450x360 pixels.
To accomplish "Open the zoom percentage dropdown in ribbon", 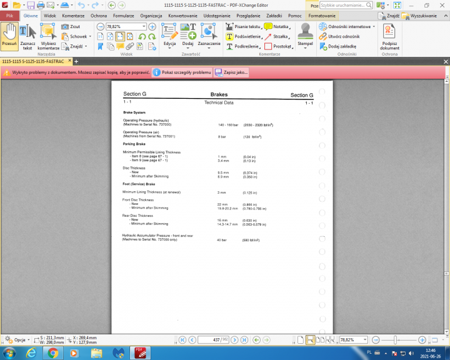I will click(143, 27).
